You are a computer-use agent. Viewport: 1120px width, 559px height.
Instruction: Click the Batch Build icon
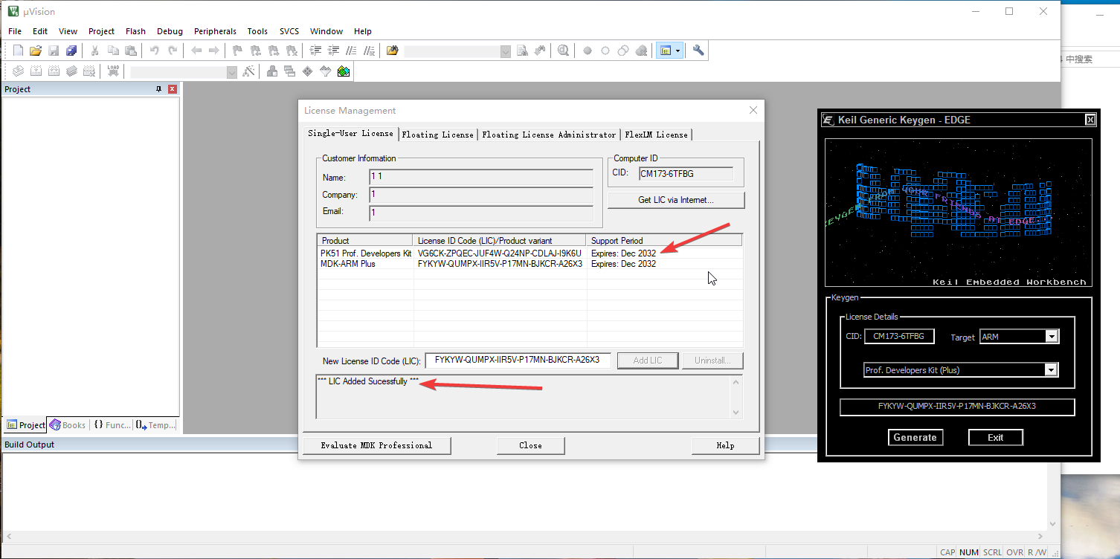tap(72, 71)
